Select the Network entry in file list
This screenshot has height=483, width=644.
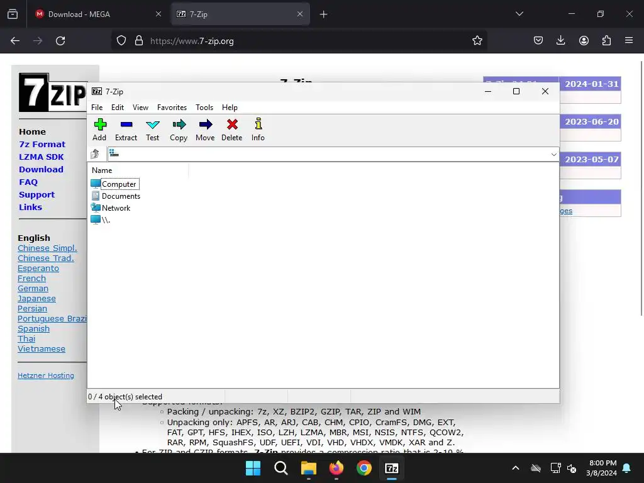coord(116,208)
